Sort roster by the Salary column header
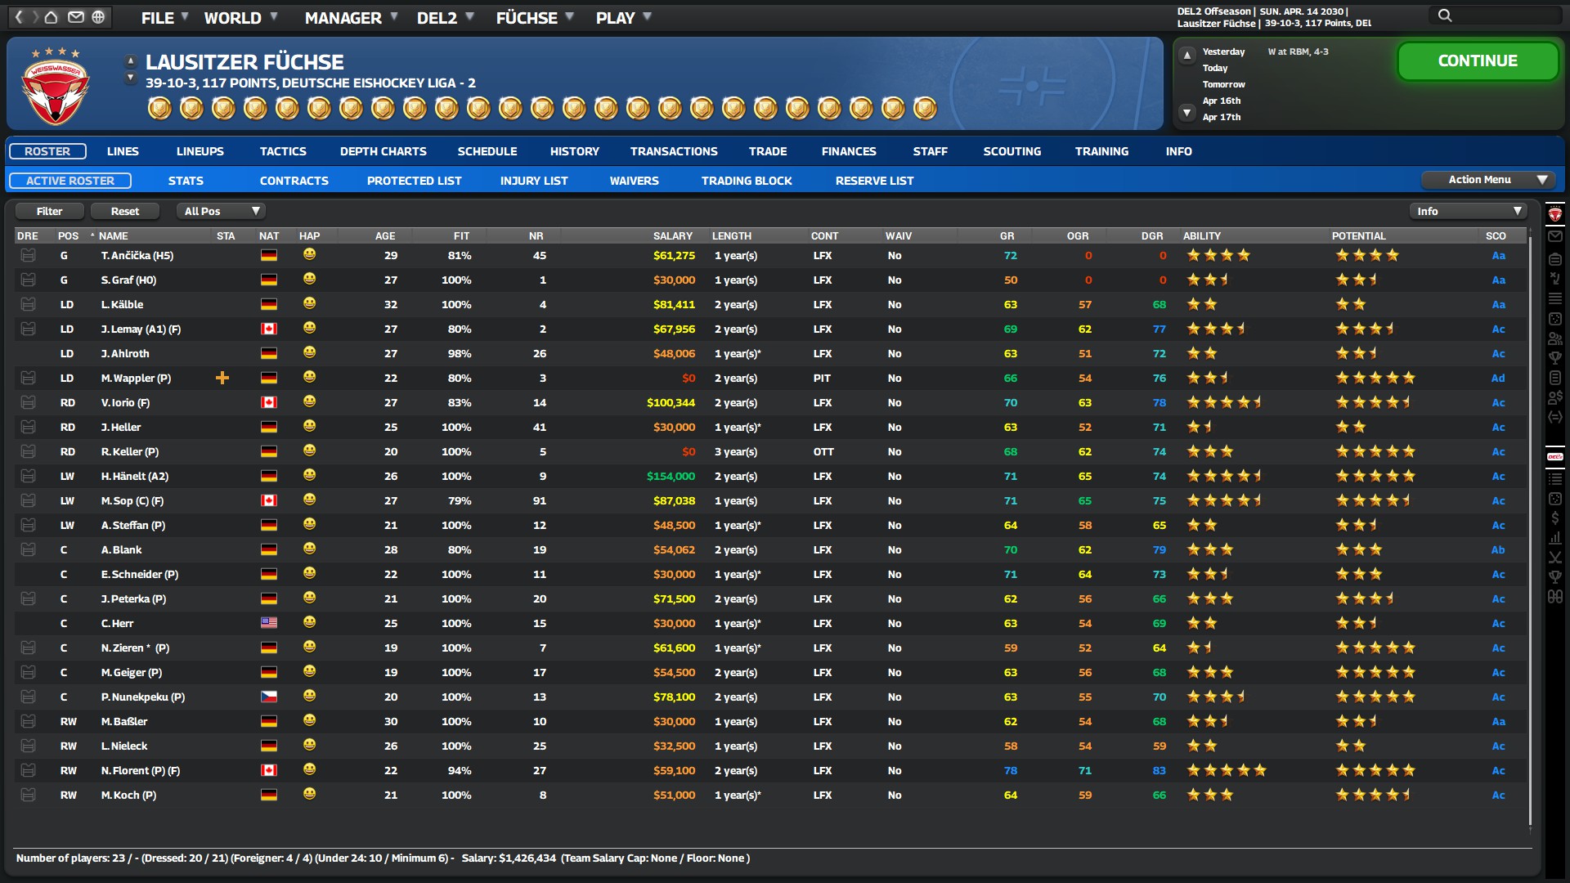This screenshot has height=883, width=1570. (672, 236)
